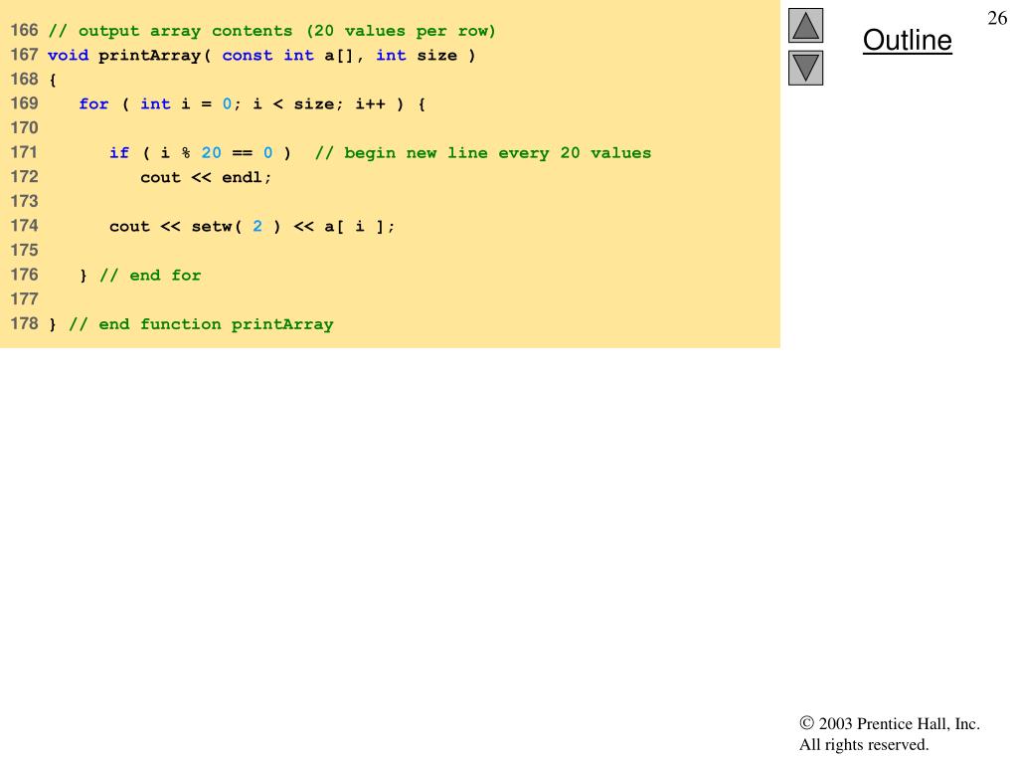Click 'cout << endl;' on line 172

(206, 177)
